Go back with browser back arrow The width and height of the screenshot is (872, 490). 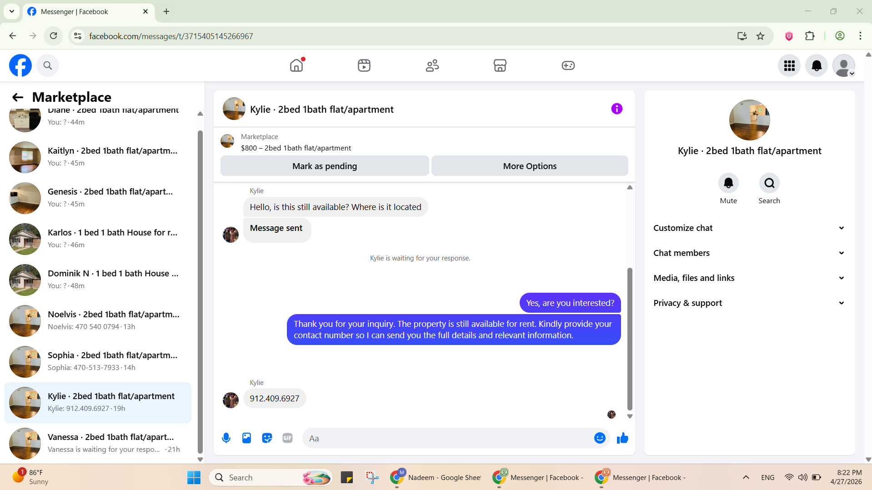coord(13,36)
